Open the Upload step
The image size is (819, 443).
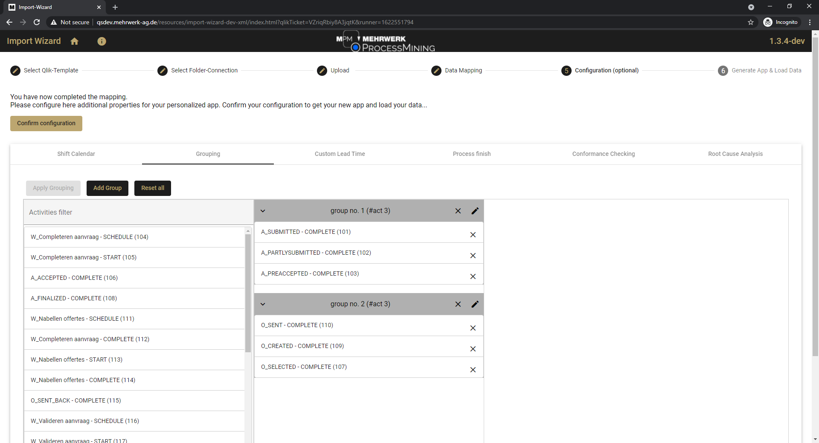pyautogui.click(x=333, y=70)
